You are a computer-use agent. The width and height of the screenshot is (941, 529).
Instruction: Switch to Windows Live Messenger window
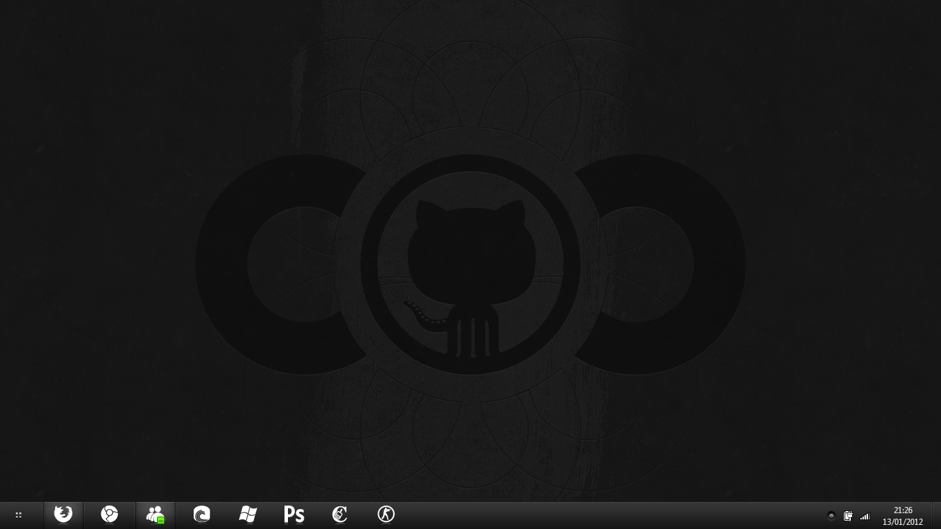156,515
